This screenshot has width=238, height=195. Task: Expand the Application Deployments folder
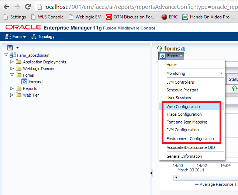12,62
